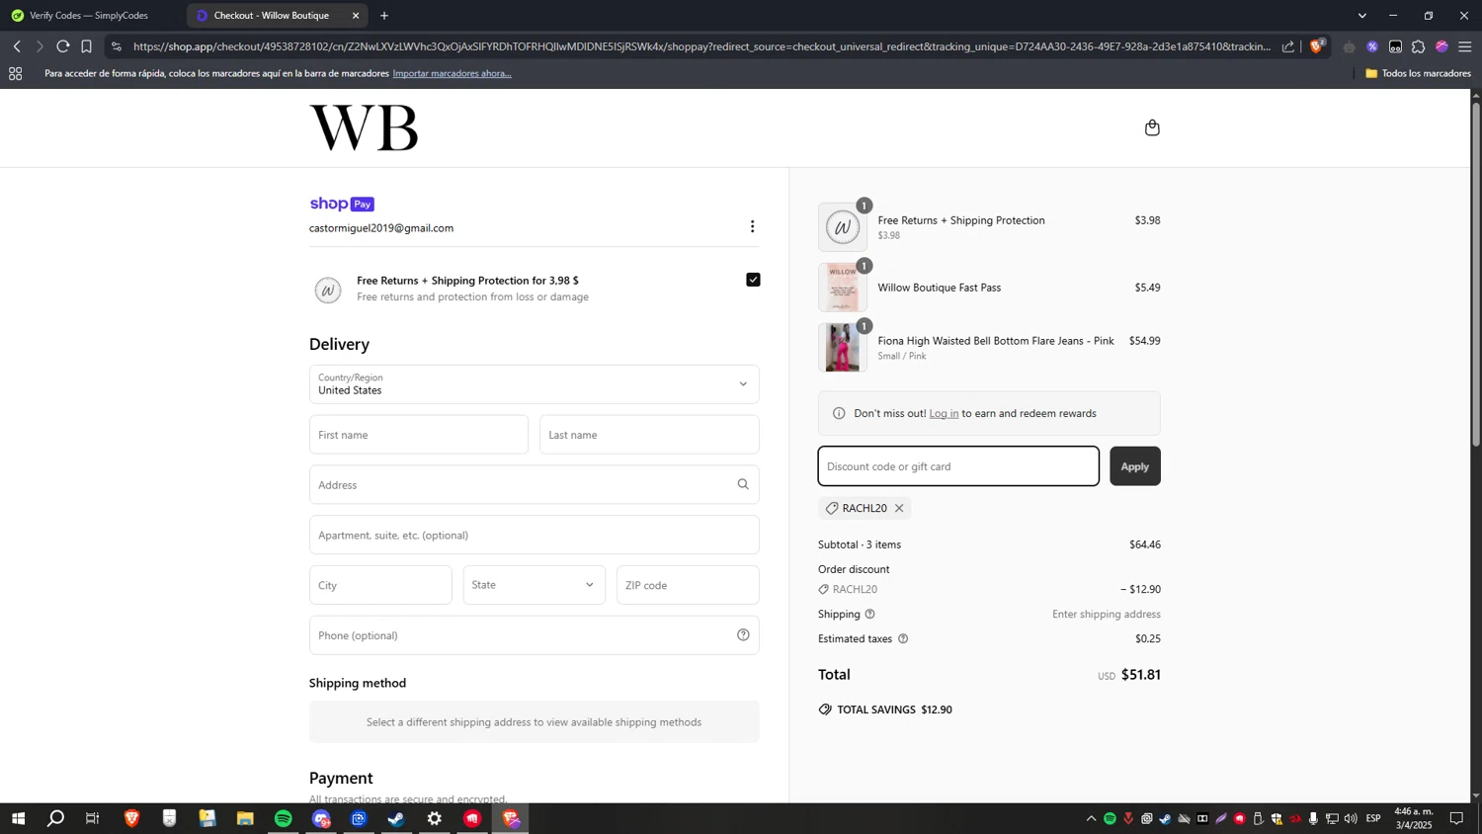
Task: Show the Shipping info tooltip icon
Action: [869, 614]
